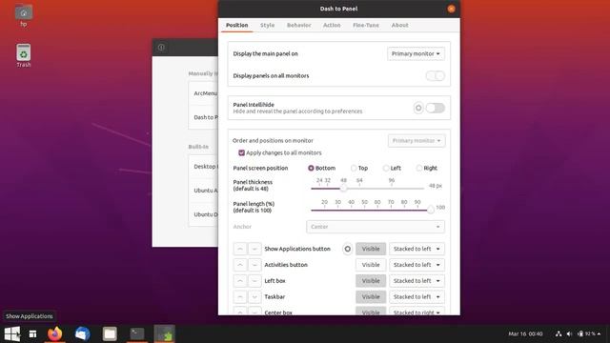The image size is (610, 343).
Task: Click the Panel length slider handle
Action: (x=430, y=210)
